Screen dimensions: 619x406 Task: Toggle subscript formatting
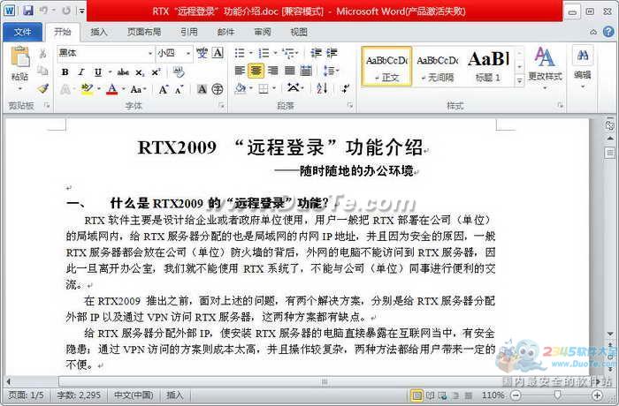(x=140, y=72)
